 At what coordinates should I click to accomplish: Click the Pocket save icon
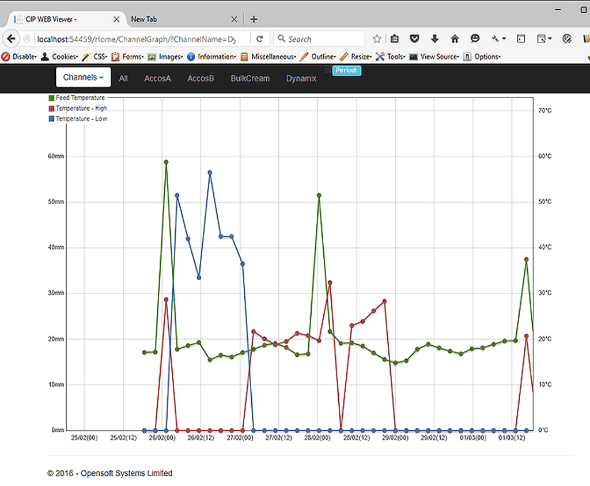pos(414,39)
